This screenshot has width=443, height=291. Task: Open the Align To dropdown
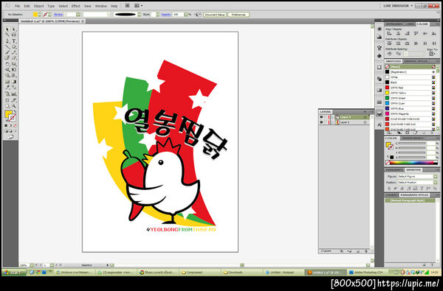point(432,54)
